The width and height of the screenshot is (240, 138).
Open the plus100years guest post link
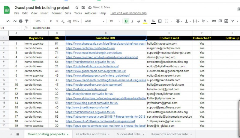(100, 121)
